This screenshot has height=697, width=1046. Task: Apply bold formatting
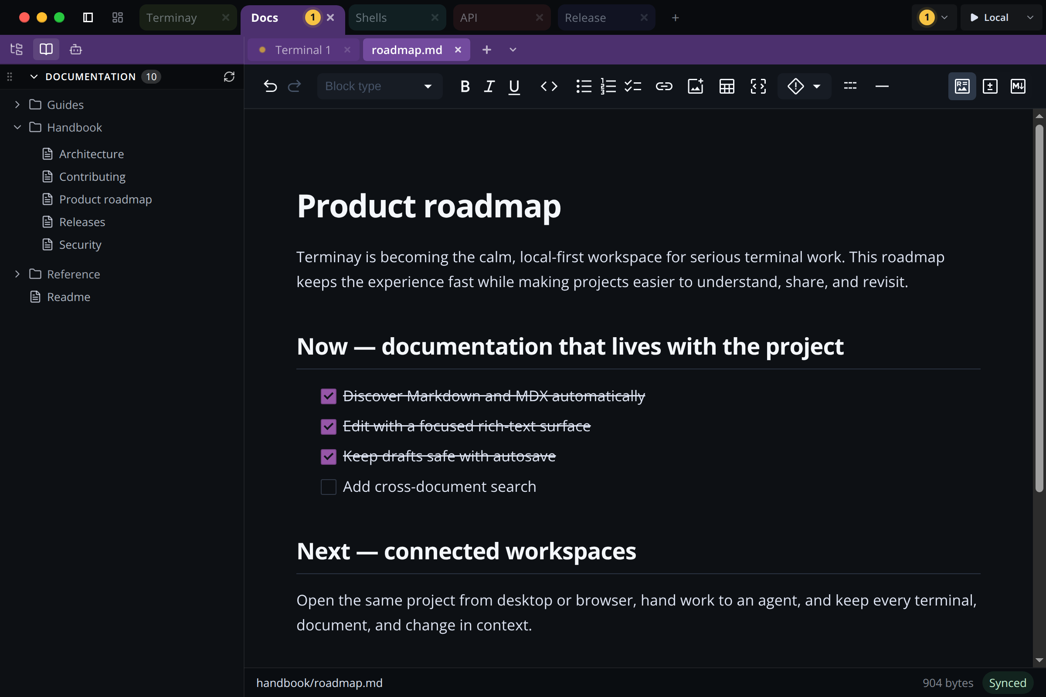(x=465, y=86)
